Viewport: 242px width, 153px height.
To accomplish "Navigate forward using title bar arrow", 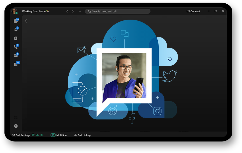I will [x=73, y=11].
